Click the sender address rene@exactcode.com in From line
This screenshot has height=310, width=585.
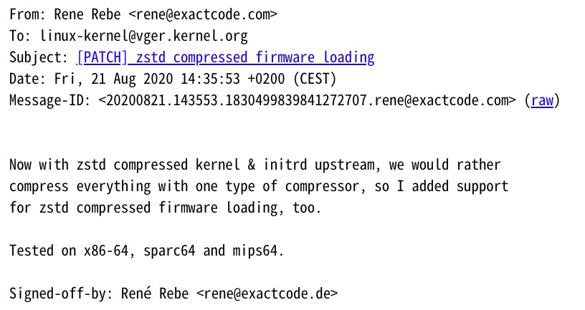tap(203, 14)
